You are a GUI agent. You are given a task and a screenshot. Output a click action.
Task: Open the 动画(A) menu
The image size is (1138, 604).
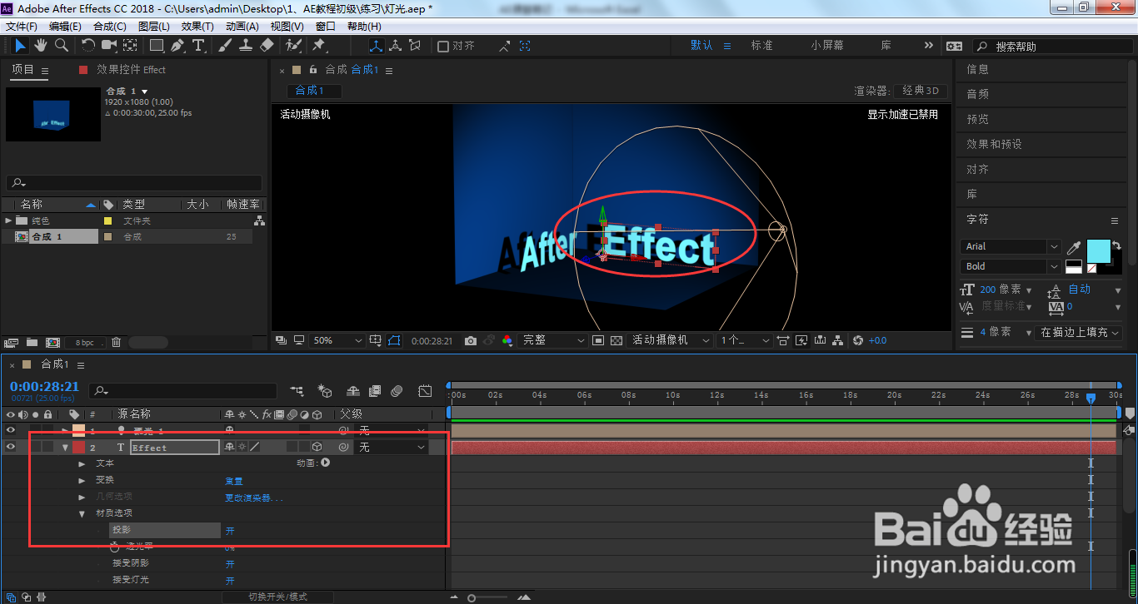[x=242, y=26]
